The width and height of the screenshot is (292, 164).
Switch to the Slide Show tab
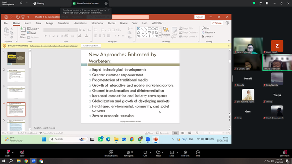tap(97, 23)
